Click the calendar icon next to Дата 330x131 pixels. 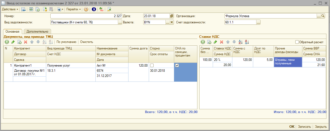coord(172,16)
